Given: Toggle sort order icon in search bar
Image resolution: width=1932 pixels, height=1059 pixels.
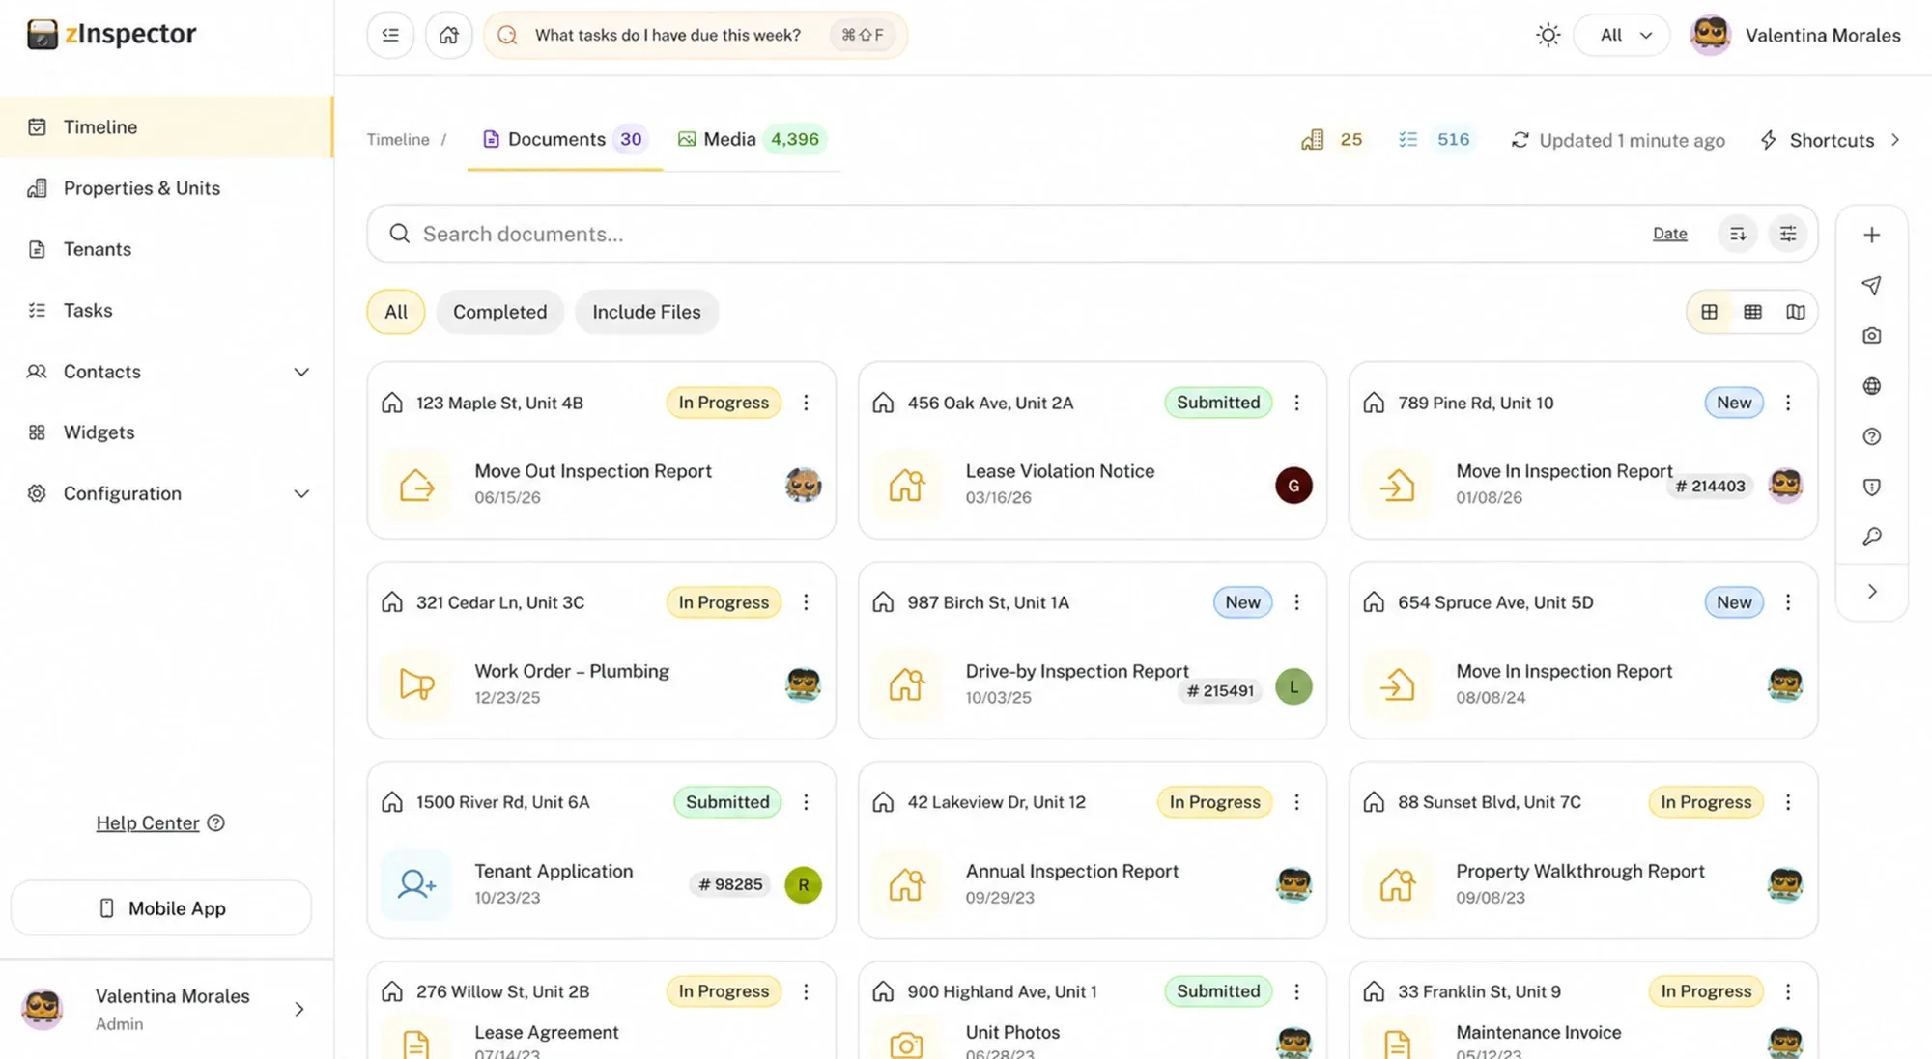Looking at the screenshot, I should coord(1737,234).
